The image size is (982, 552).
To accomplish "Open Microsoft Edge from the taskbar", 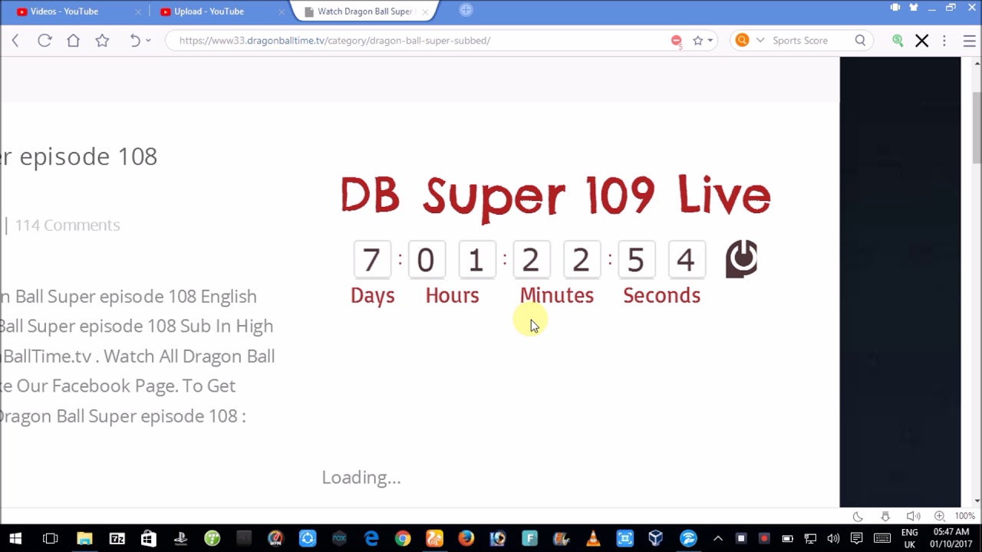I will [371, 538].
